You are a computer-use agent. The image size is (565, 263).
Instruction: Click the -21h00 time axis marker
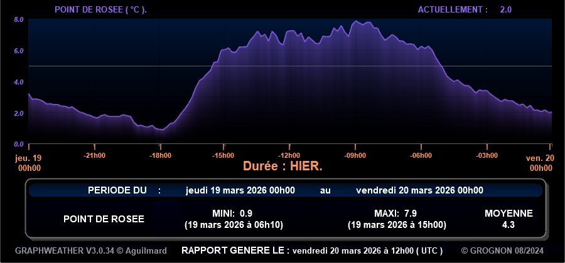point(94,155)
